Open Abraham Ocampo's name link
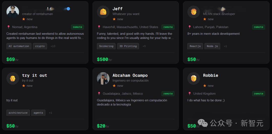 pyautogui.click(x=130, y=75)
